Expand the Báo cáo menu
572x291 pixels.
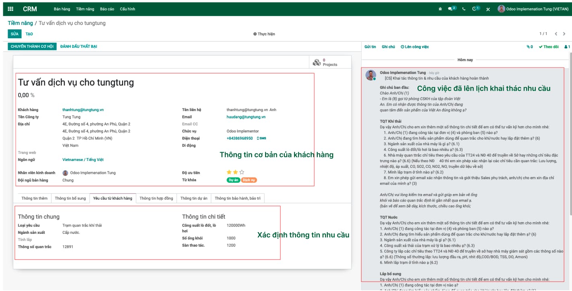107,9
